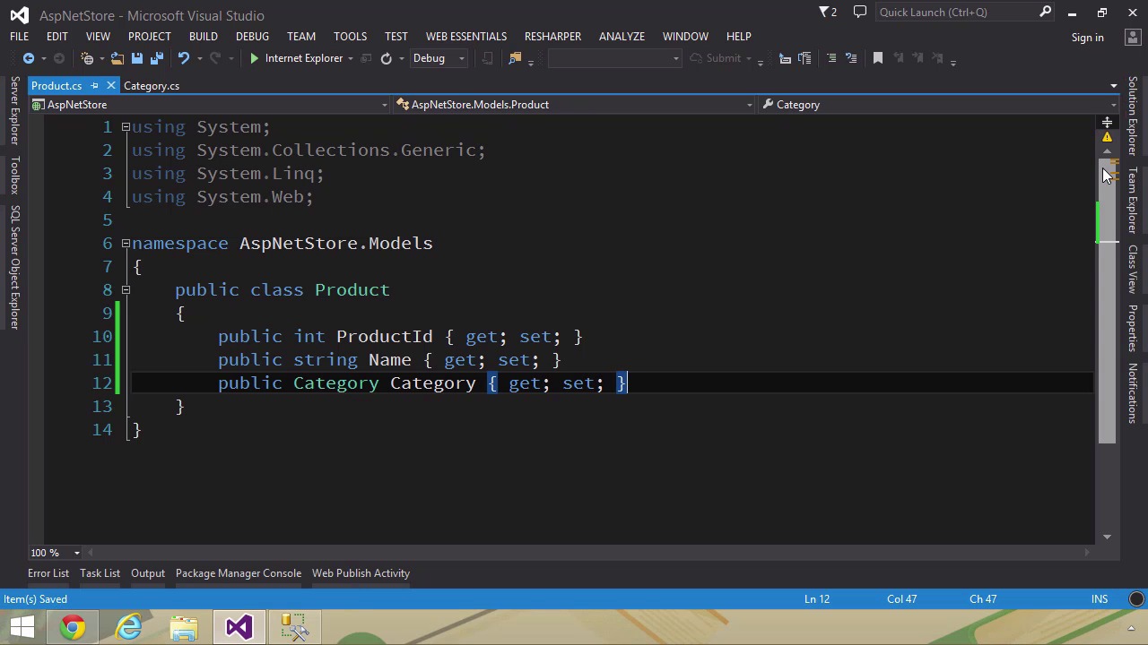Pin the Product.cs tab
This screenshot has width=1148, height=645.
[x=94, y=86]
